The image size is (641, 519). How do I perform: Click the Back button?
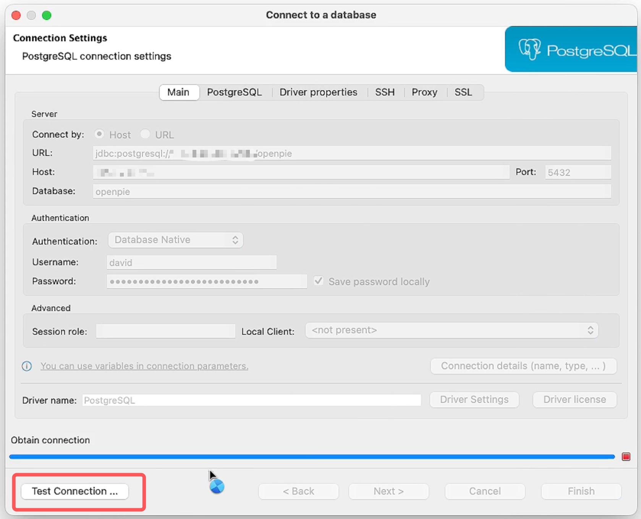click(298, 491)
